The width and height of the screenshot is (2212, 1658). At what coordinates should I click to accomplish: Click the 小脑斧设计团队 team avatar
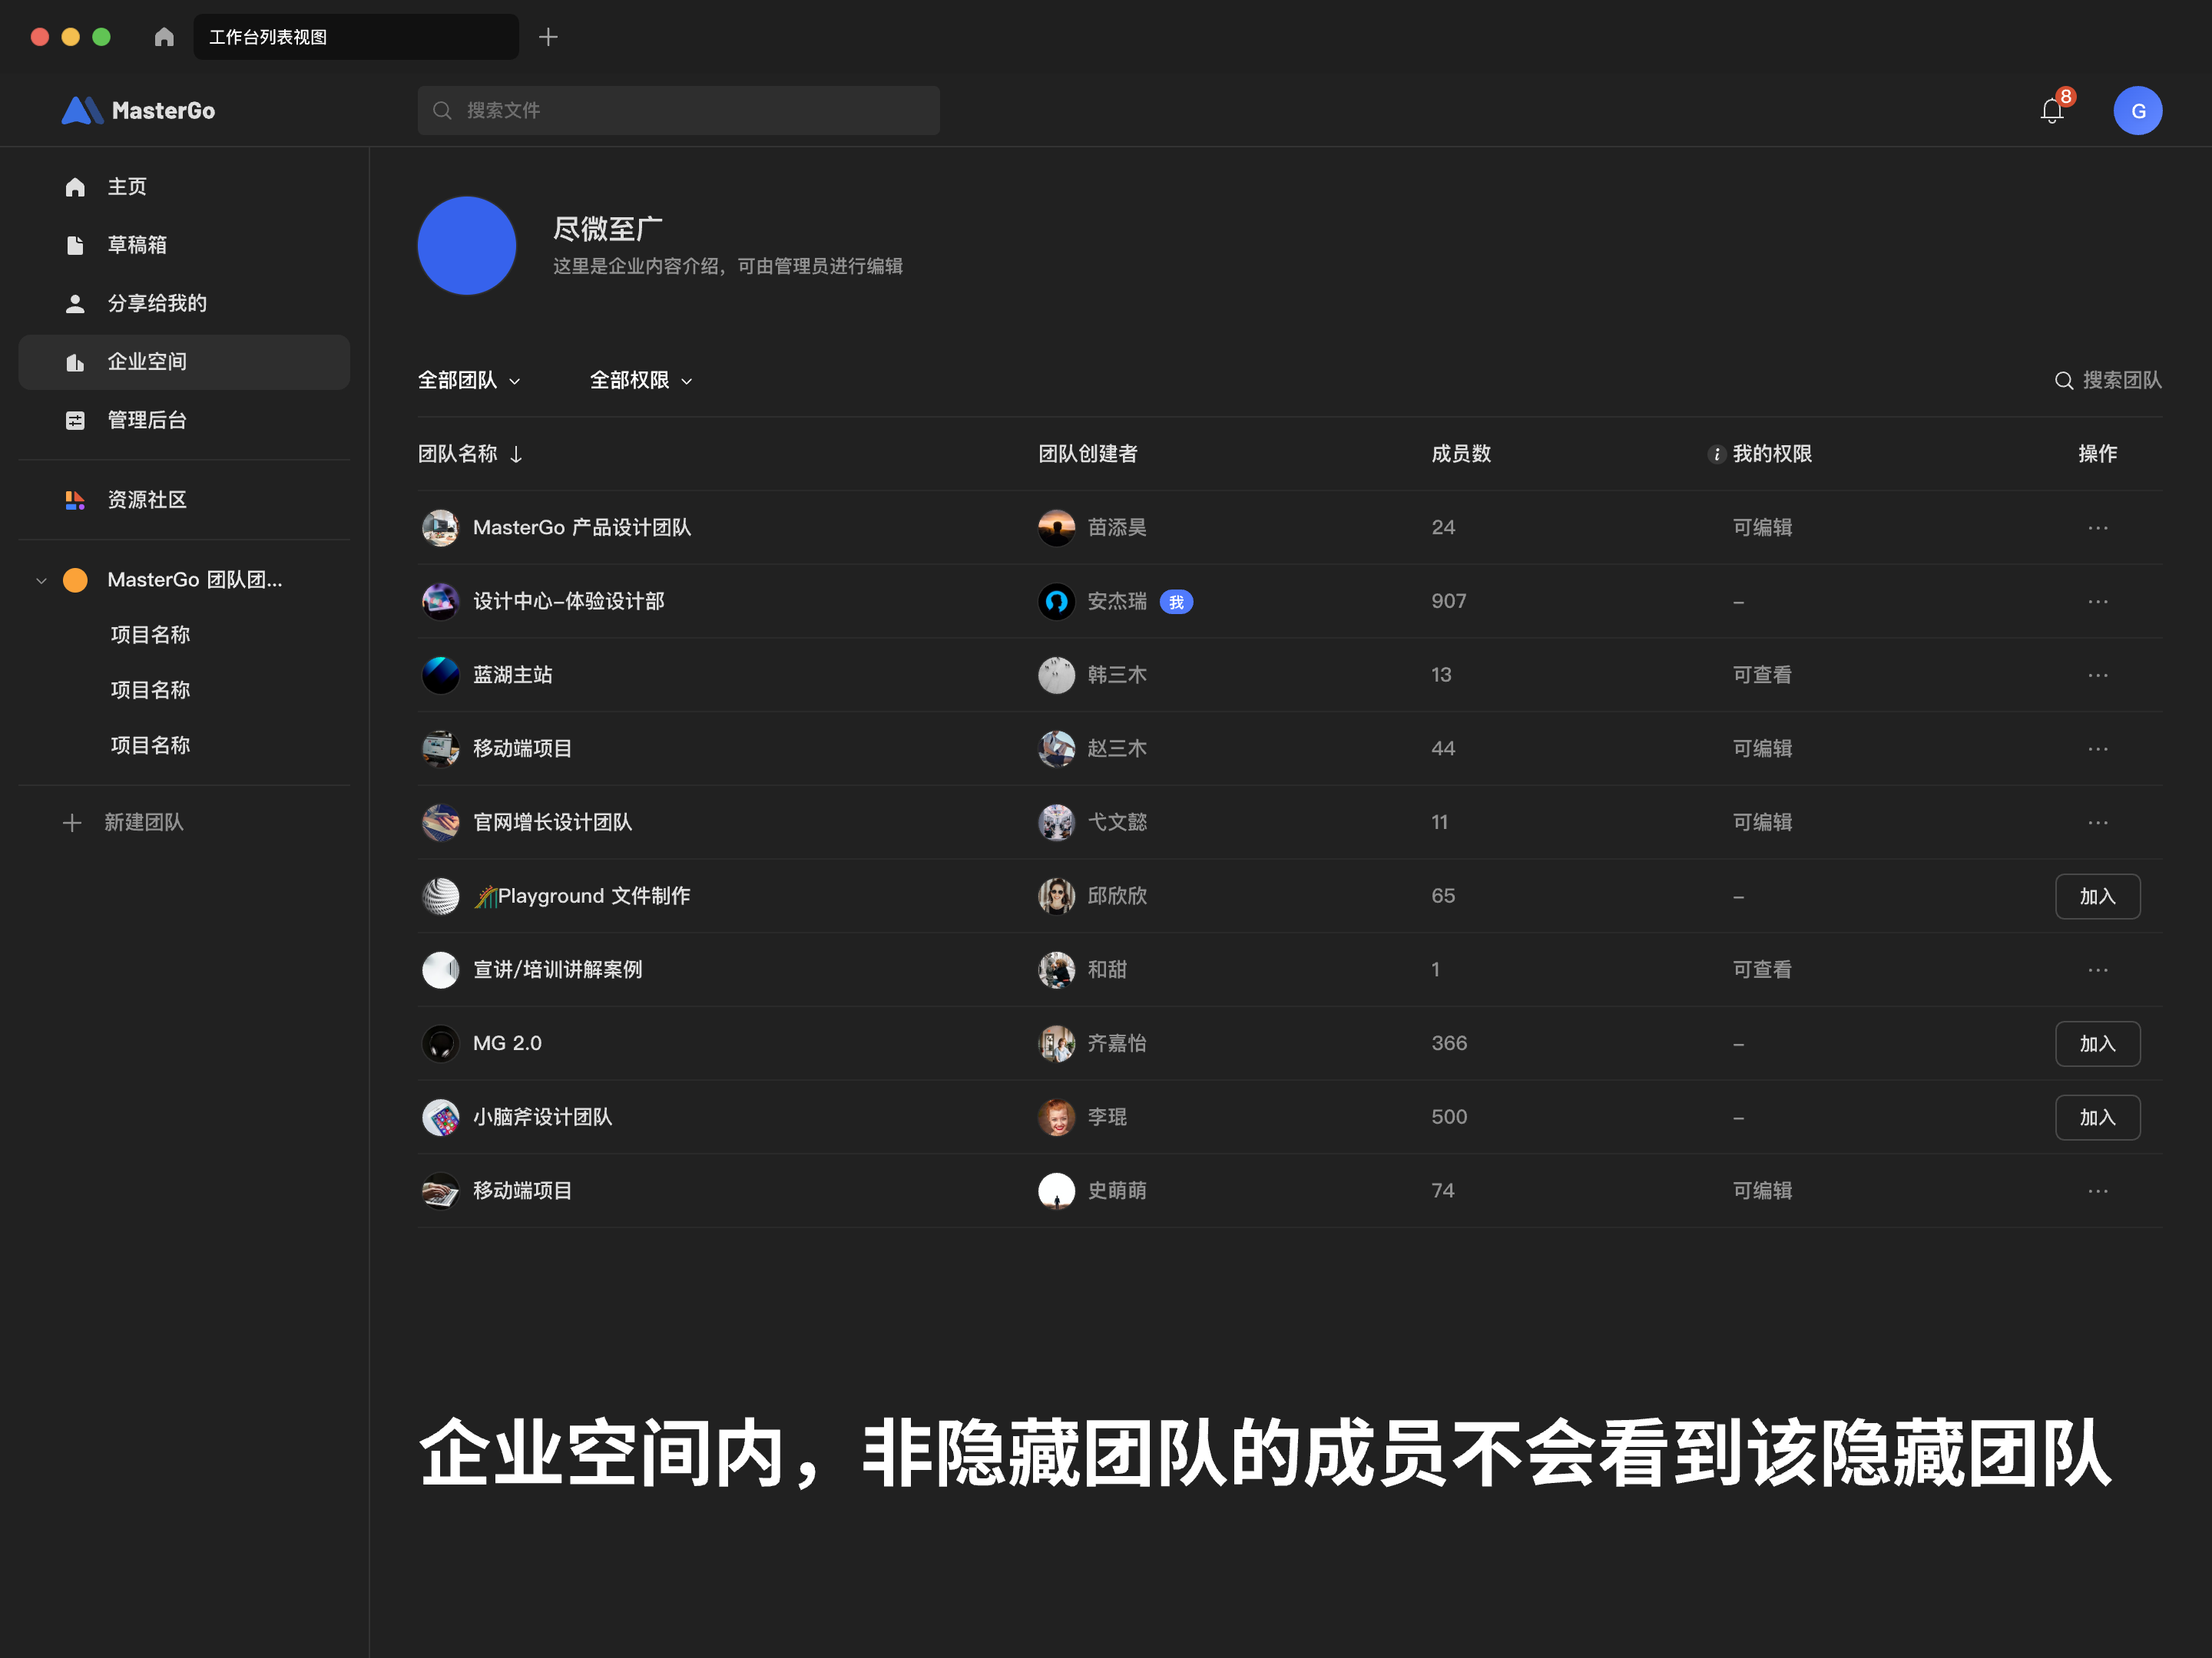pos(440,1118)
